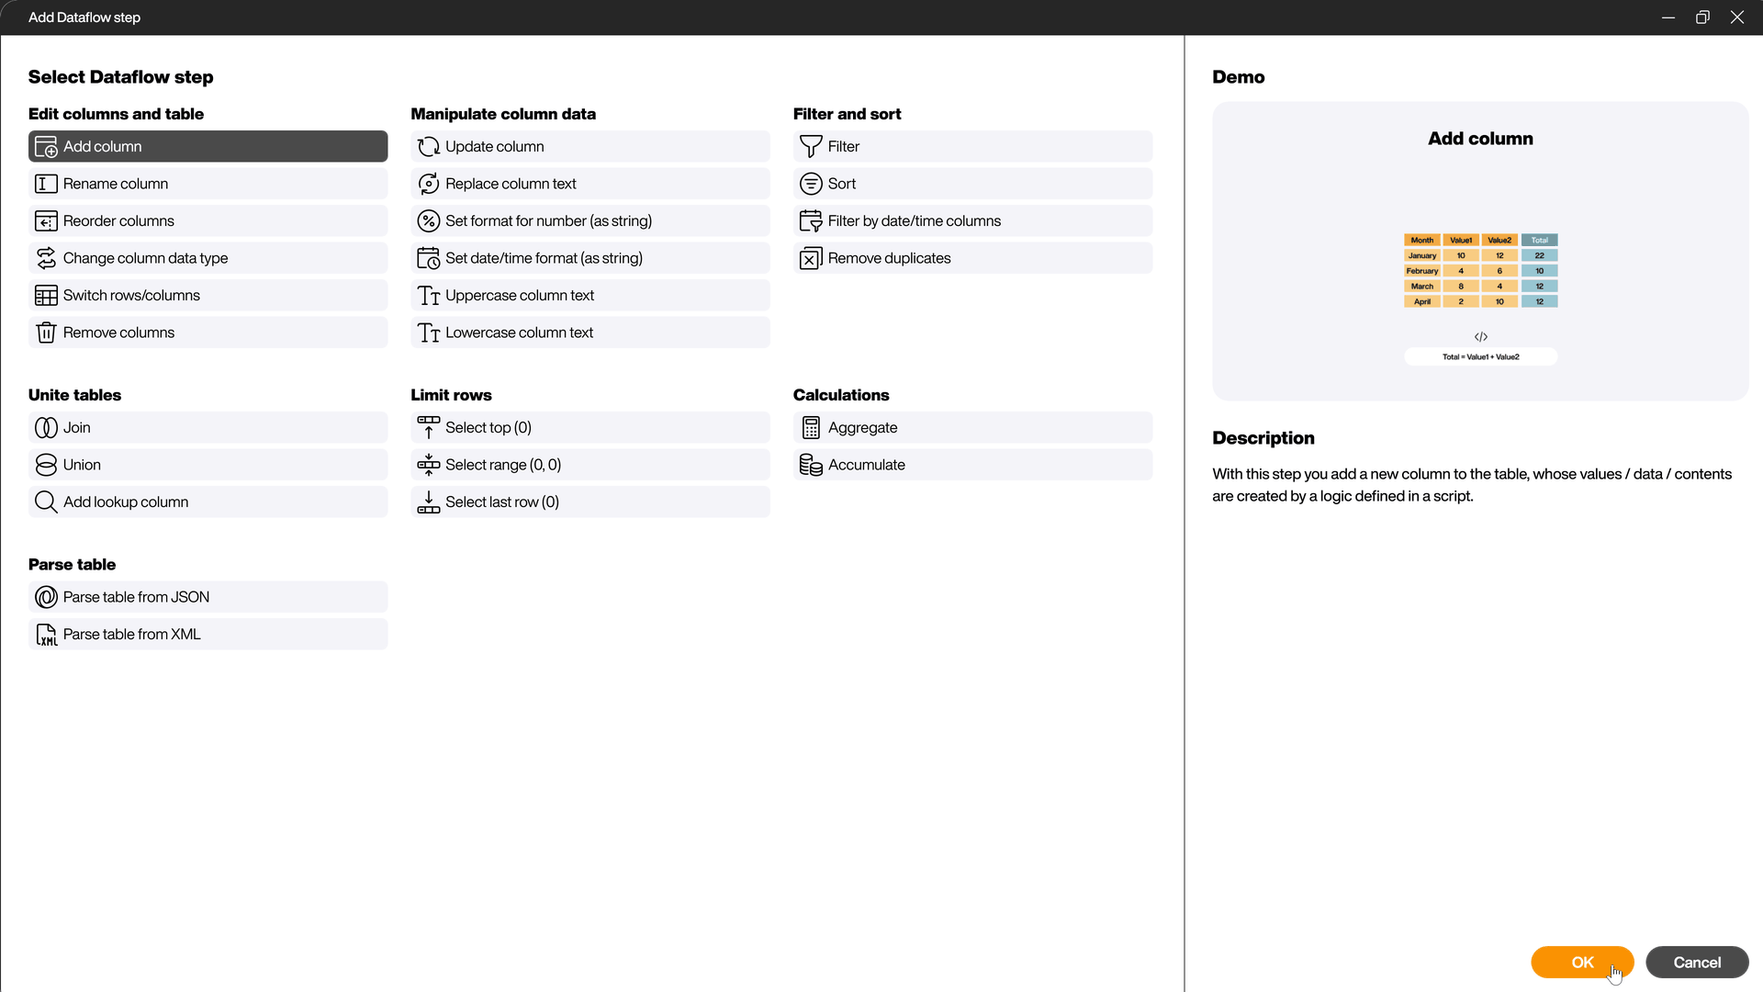The image size is (1763, 992).
Task: Select the Update column refresh icon
Action: (428, 147)
